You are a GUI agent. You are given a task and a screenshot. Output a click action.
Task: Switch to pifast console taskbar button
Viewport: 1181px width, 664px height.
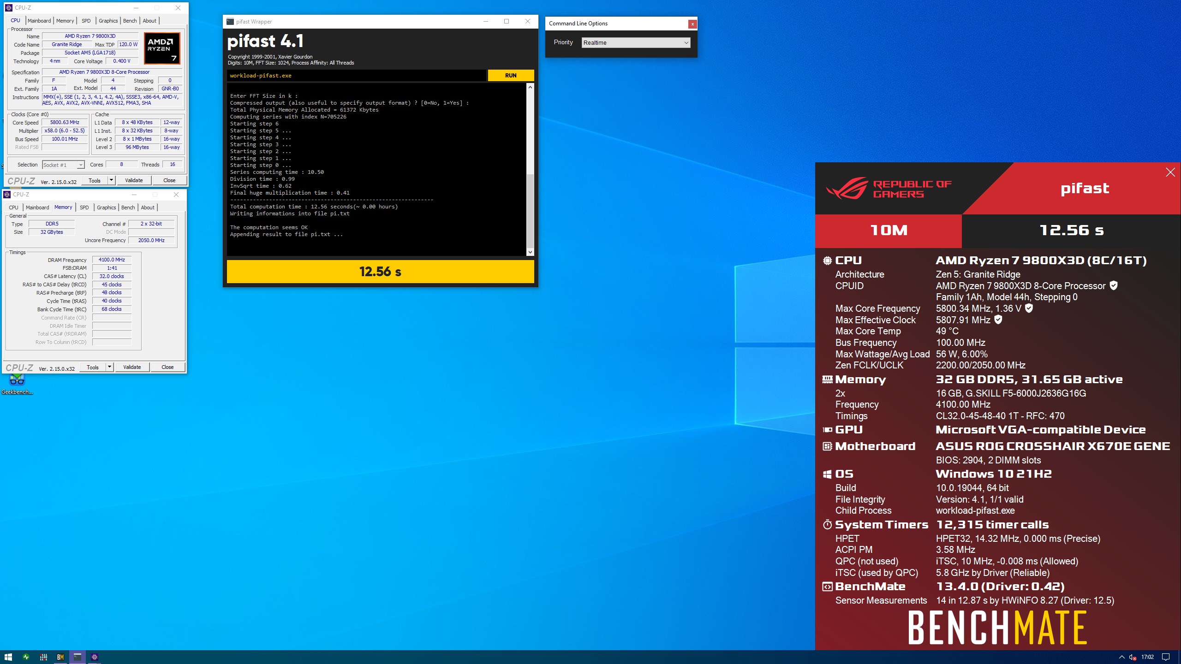[x=78, y=657]
